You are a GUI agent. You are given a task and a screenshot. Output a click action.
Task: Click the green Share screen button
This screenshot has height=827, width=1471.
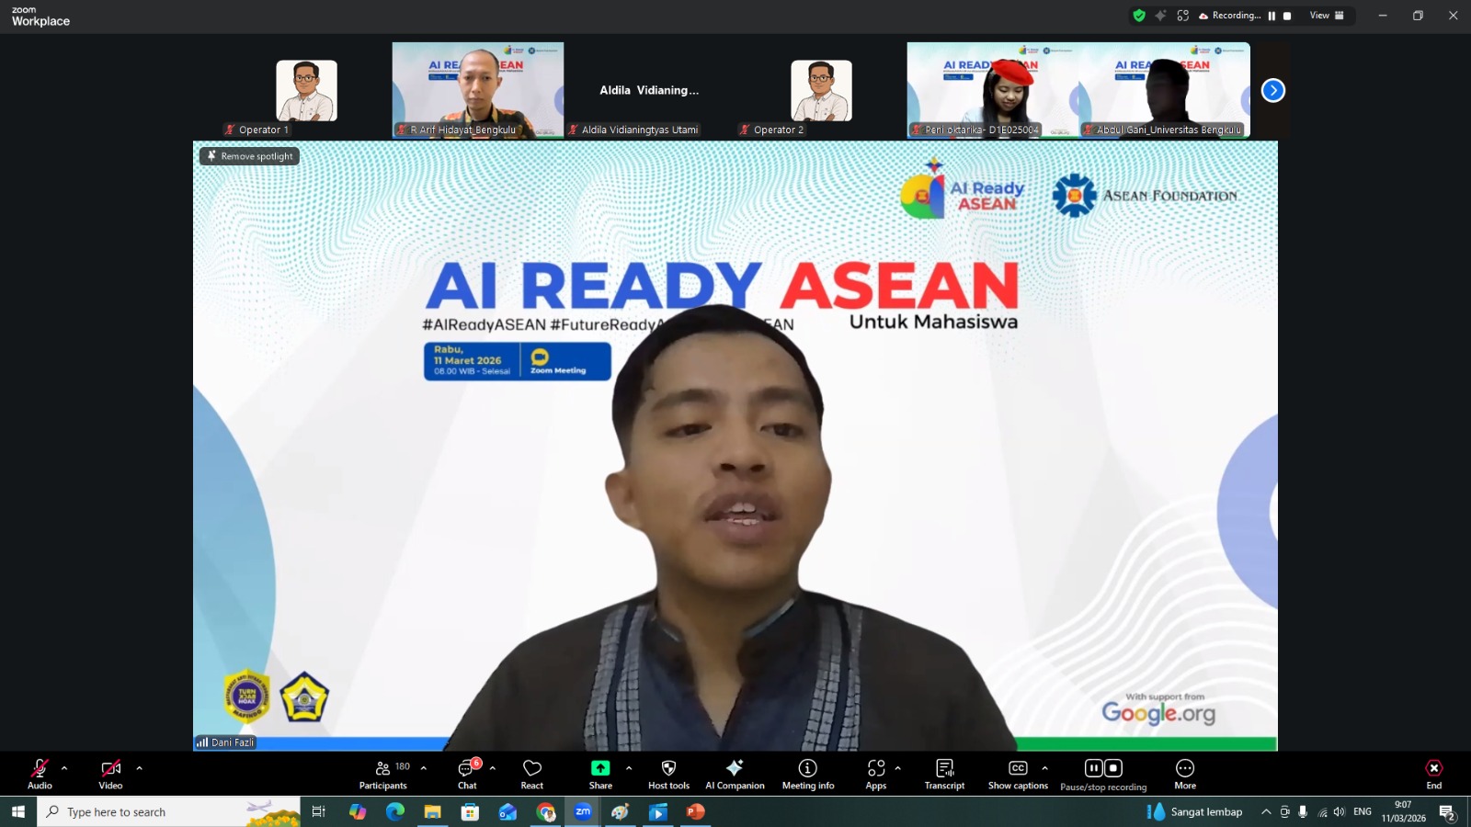point(600,774)
